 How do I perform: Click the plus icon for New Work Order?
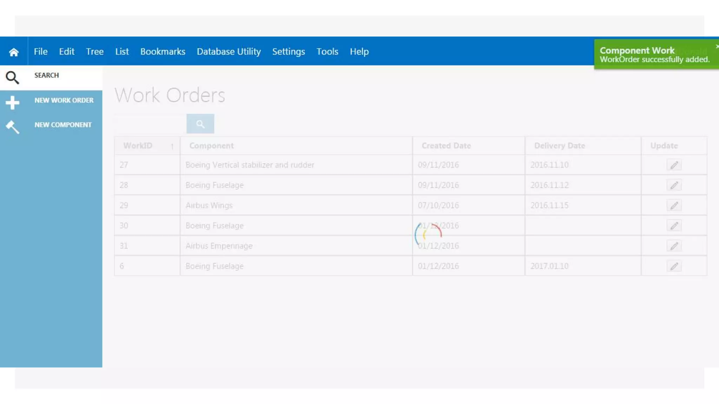[x=12, y=102]
